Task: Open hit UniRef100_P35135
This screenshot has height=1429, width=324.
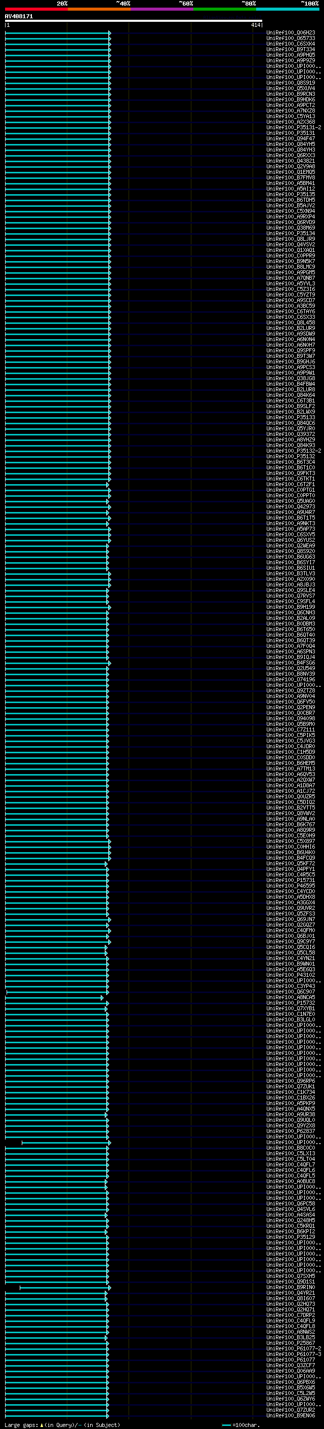Action: pos(291,194)
